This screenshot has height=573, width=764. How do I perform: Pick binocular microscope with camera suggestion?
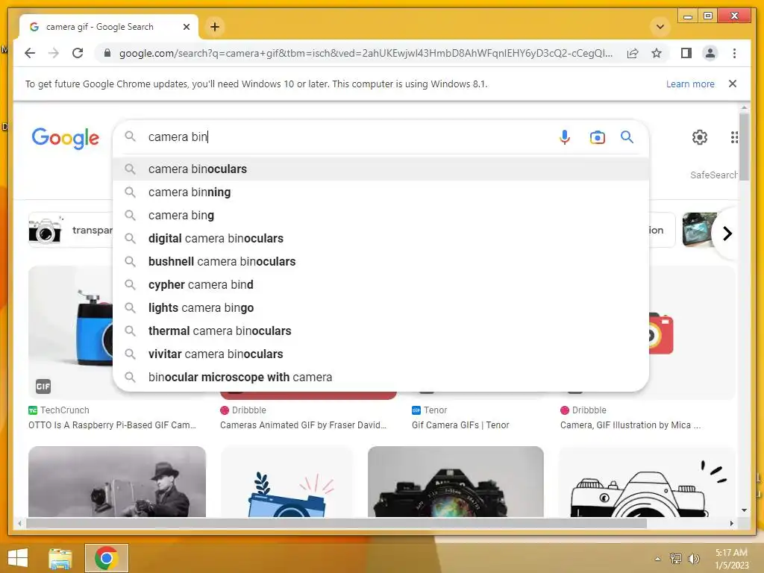pos(381,378)
